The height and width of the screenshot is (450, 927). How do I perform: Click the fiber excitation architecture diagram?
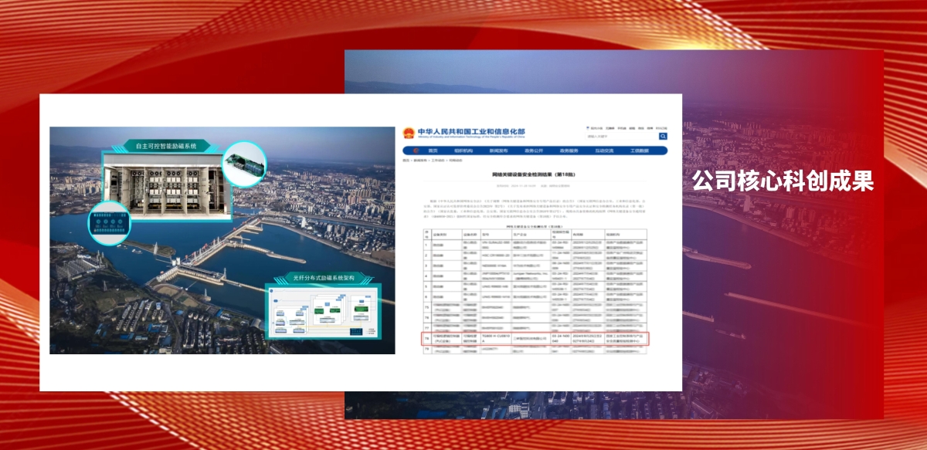tap(324, 313)
